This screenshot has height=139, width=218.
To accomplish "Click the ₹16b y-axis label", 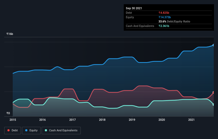I will tap(10, 34).
